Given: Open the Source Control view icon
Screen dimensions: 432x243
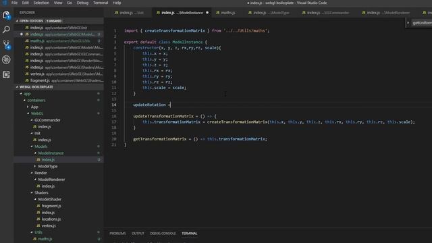Looking at the screenshot, I should tap(6, 45).
